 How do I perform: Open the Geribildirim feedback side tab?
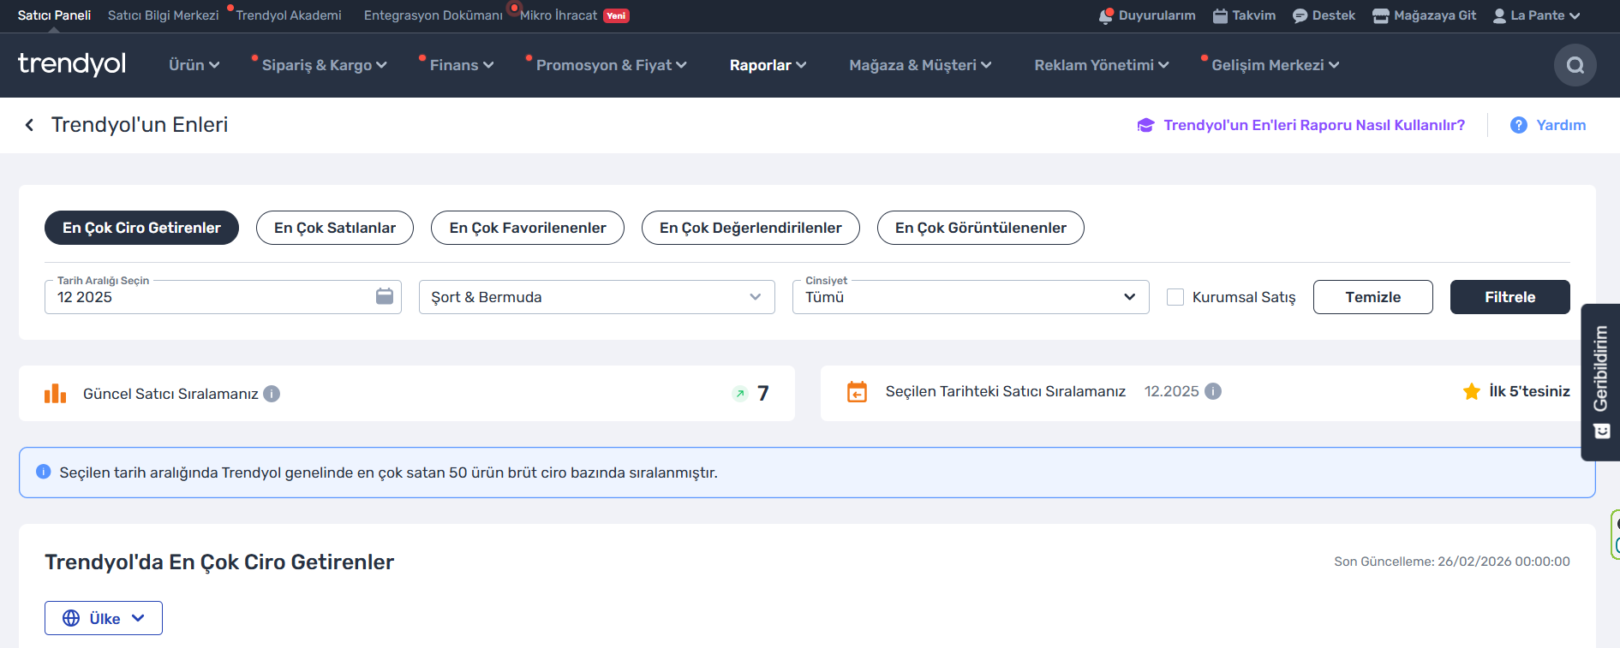[x=1600, y=382]
